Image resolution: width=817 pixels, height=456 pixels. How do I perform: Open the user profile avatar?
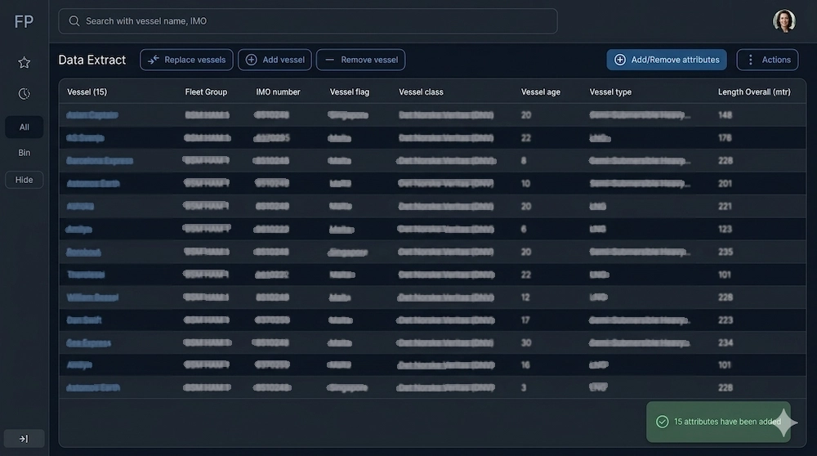point(784,21)
